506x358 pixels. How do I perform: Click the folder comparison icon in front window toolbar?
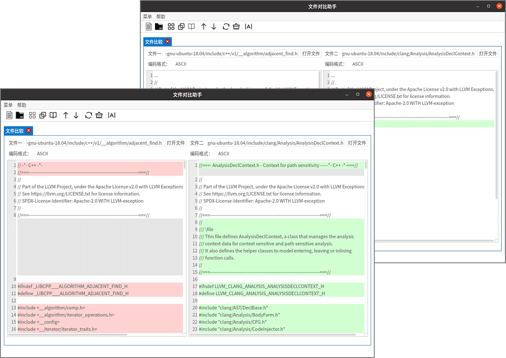[20, 115]
